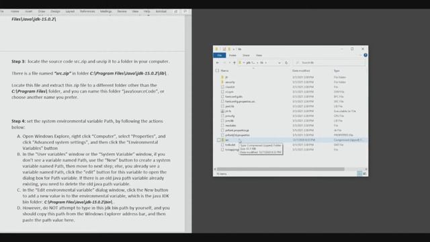This screenshot has width=430, height=242.
Task: Open Explorer help question mark icon
Action: [x=365, y=55]
